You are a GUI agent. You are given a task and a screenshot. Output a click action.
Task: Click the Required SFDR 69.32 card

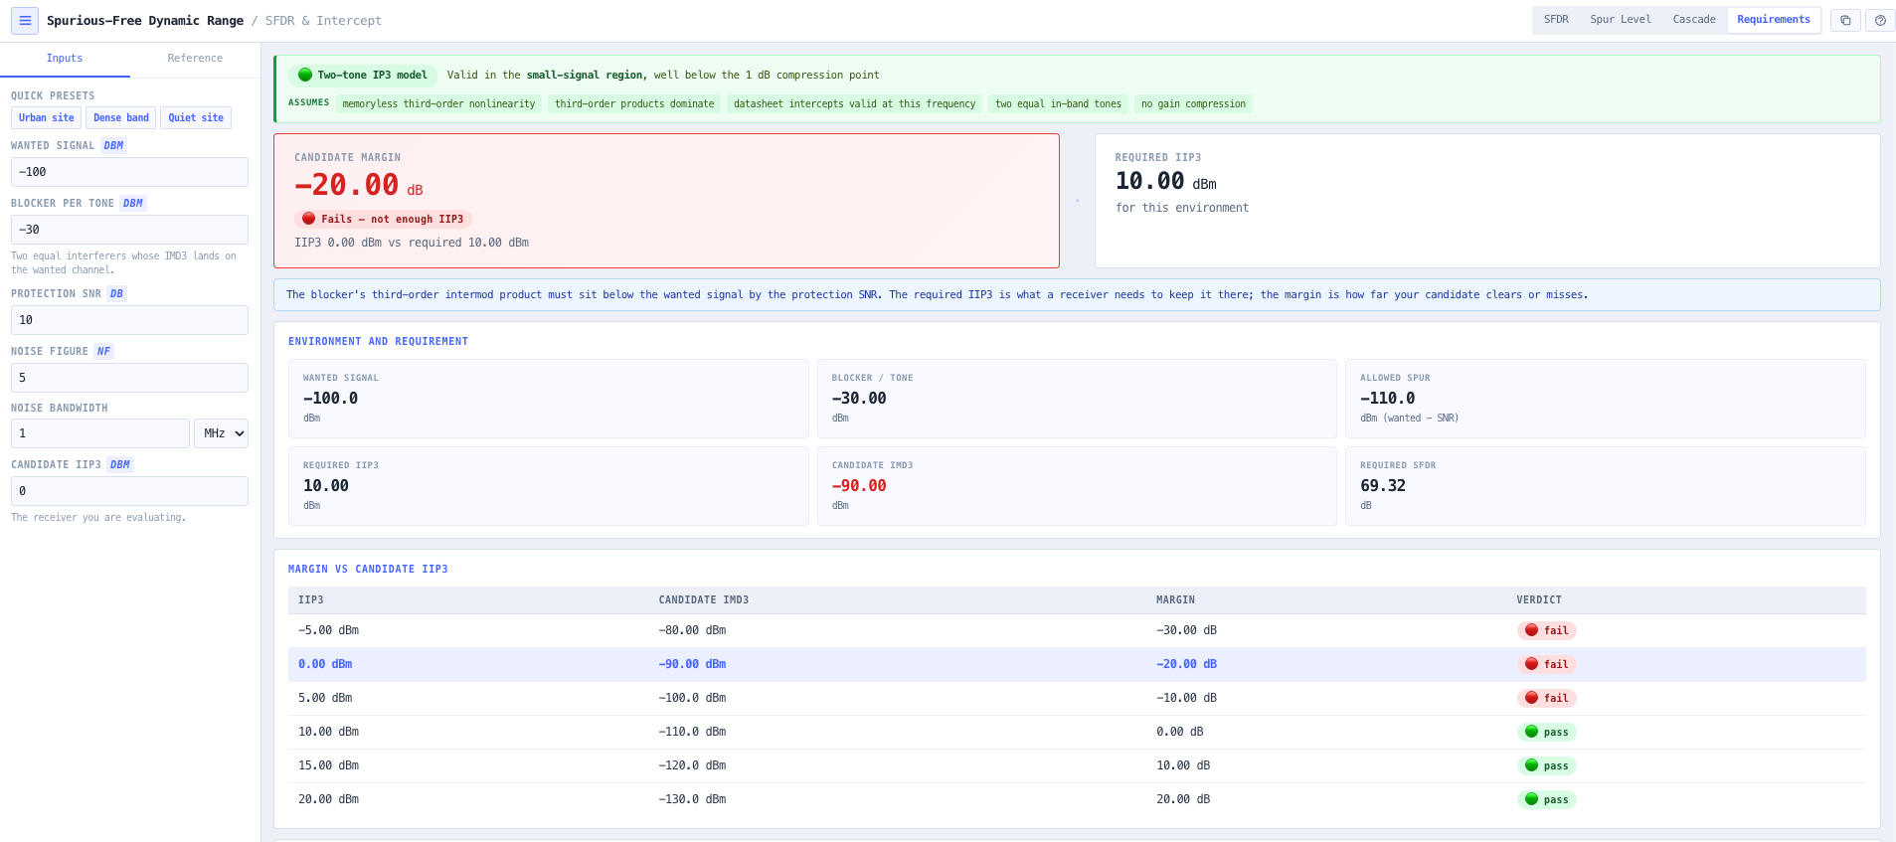click(x=1605, y=486)
